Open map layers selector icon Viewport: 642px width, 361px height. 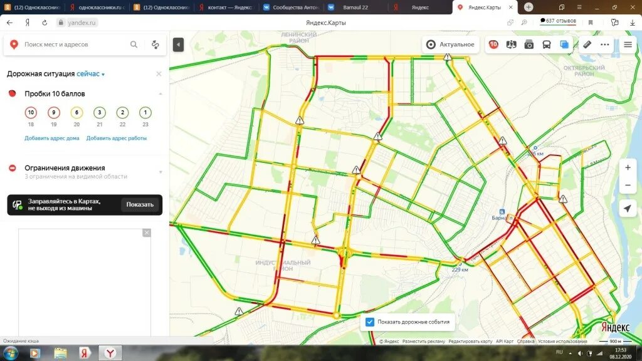pyautogui.click(x=564, y=44)
